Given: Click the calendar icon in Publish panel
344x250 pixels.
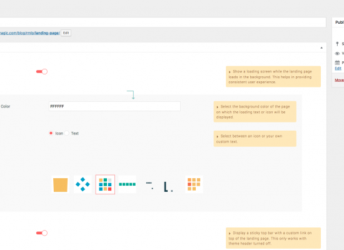Looking at the screenshot, I should (337, 62).
